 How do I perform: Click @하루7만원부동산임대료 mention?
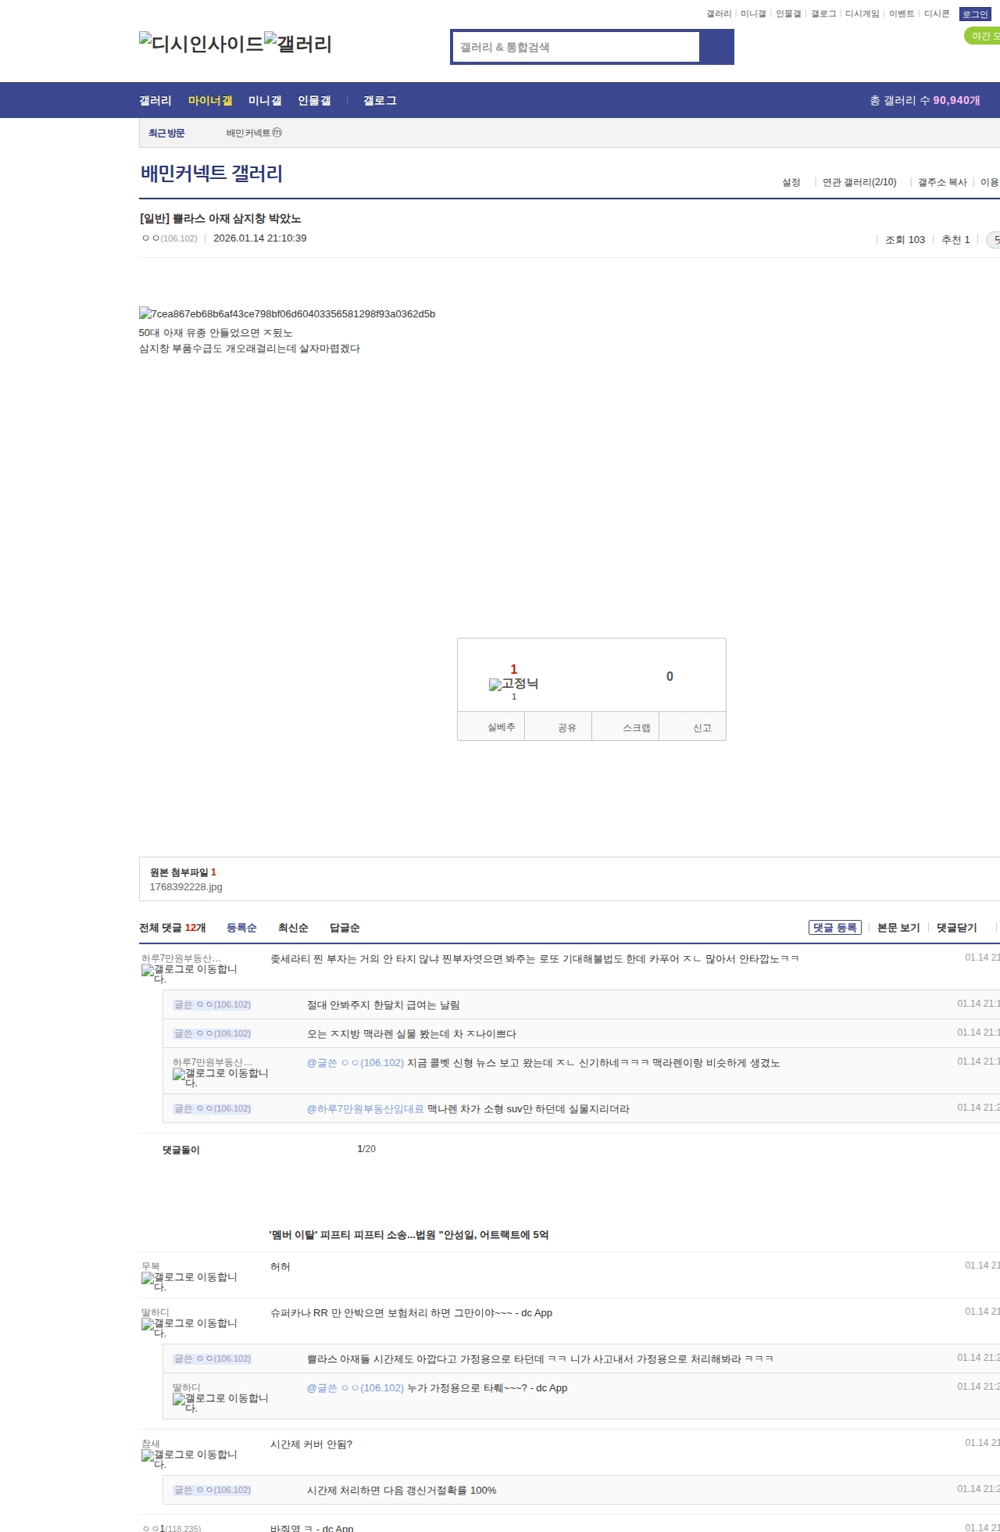pos(366,1109)
